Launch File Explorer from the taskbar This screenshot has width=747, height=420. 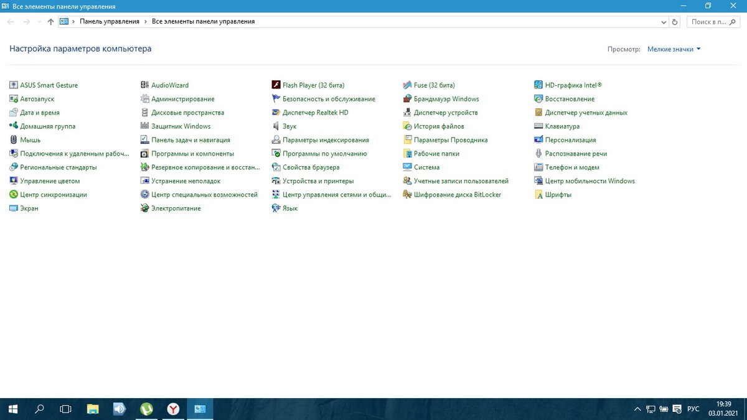[93, 409]
